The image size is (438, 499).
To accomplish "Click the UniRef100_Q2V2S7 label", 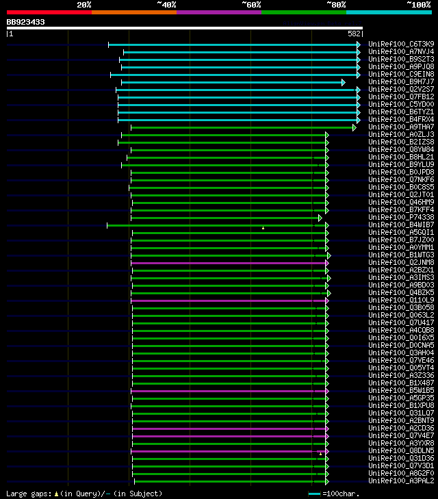I will (401, 89).
